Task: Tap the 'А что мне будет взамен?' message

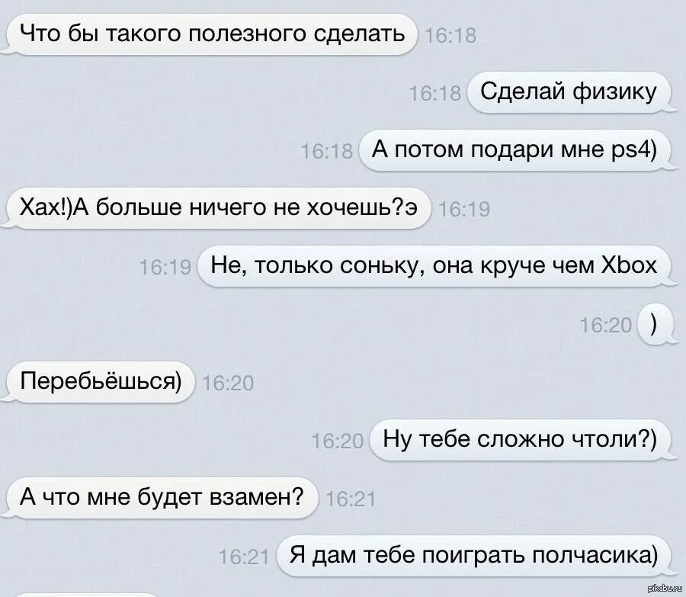Action: click(162, 498)
